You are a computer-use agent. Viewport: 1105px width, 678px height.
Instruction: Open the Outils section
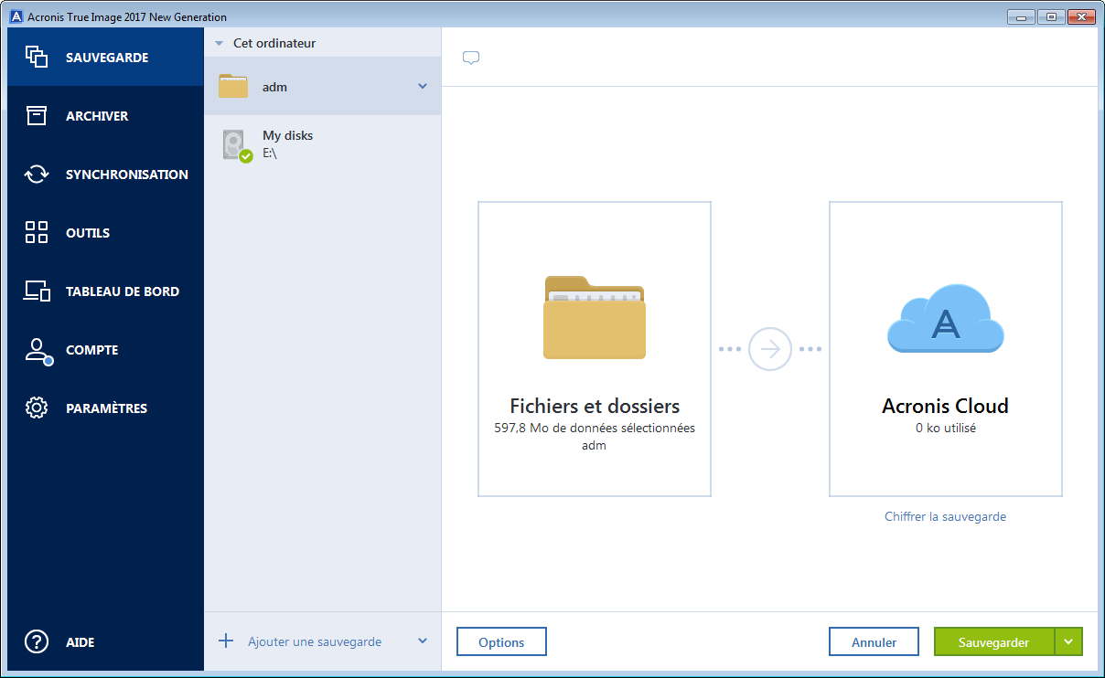[37, 232]
